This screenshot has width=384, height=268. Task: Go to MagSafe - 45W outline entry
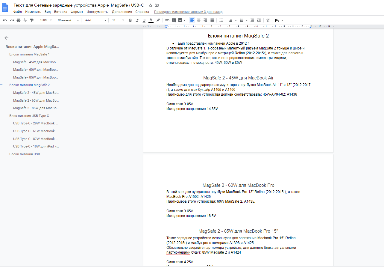[35, 62]
